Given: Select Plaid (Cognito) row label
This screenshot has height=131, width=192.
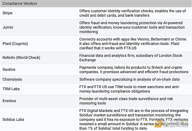Looking at the screenshot, I should click(x=15, y=44).
